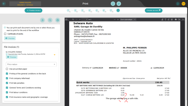Image resolution: width=188 pixels, height=106 pixels.
Task: Click the round signature icon in left panel
Action: coord(43,20)
